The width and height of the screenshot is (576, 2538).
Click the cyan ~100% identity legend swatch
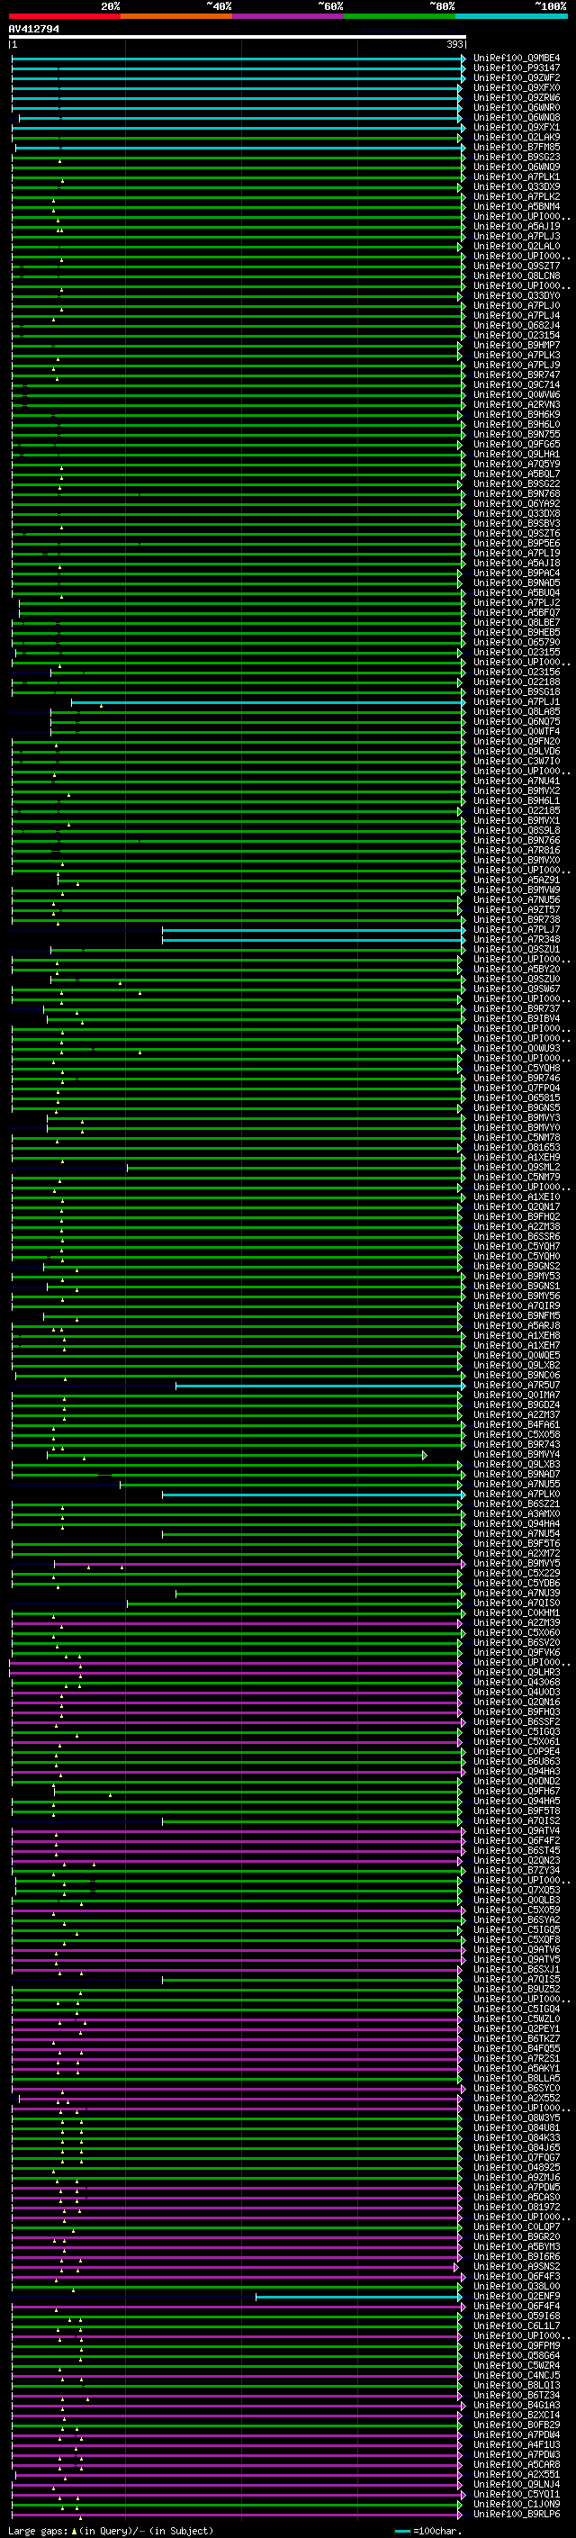(512, 16)
